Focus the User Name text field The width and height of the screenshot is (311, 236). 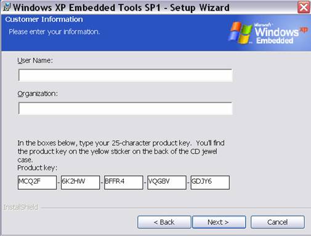(x=125, y=75)
